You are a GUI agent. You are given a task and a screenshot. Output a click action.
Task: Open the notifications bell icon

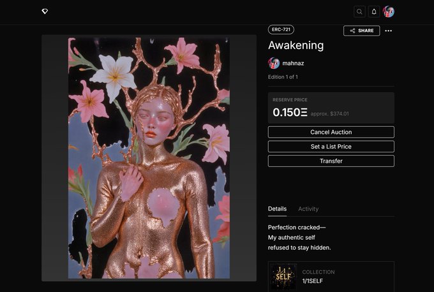pyautogui.click(x=374, y=11)
